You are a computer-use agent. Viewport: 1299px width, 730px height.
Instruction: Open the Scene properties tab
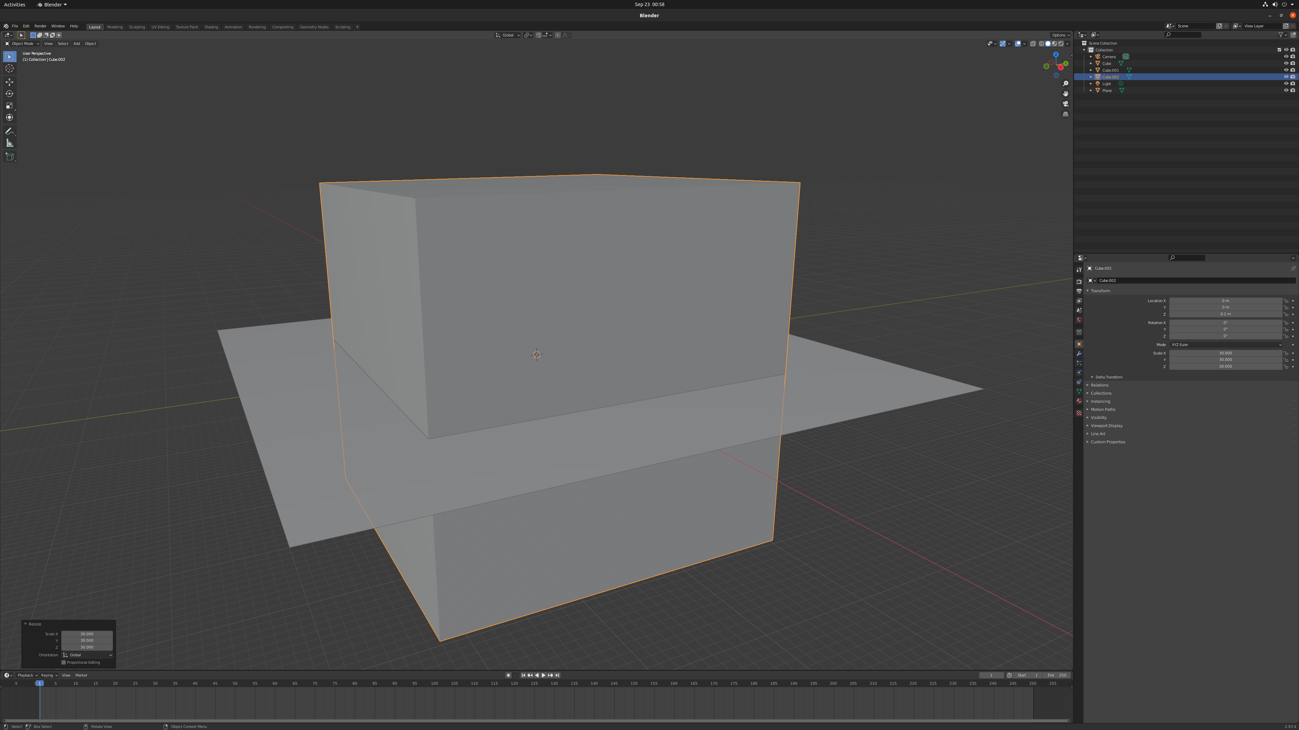point(1079,310)
